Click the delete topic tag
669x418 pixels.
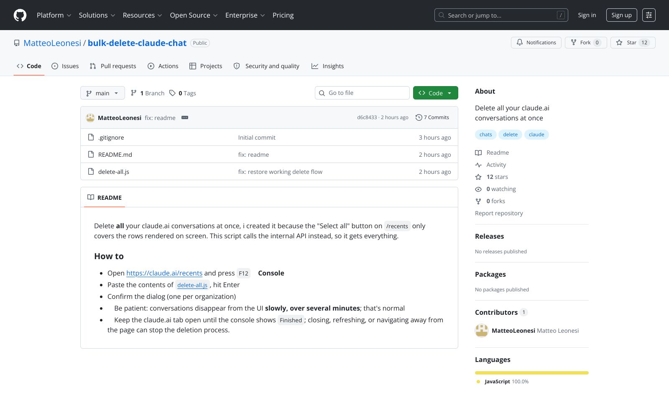510,135
